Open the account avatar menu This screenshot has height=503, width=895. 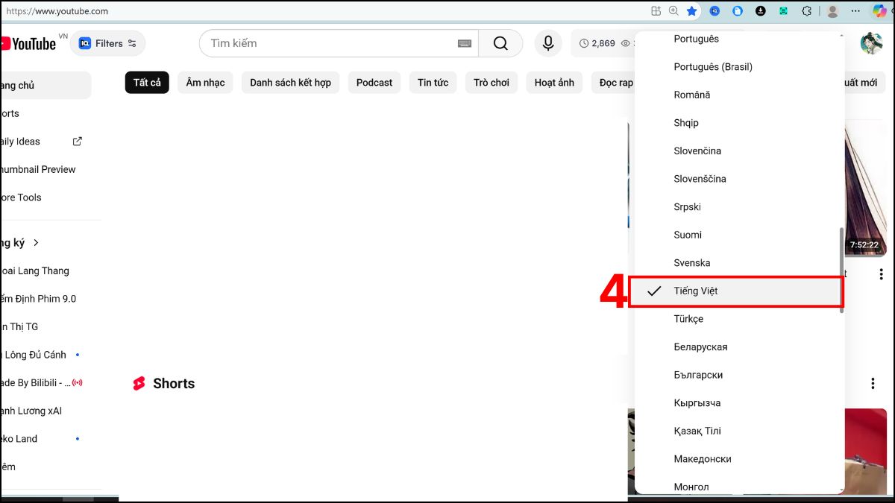(871, 43)
